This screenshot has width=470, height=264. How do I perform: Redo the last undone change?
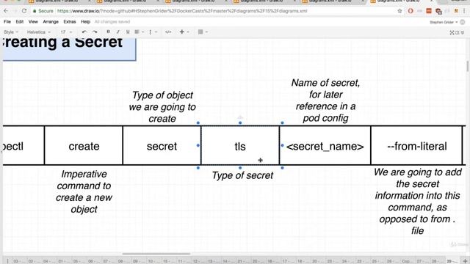tap(95, 32)
